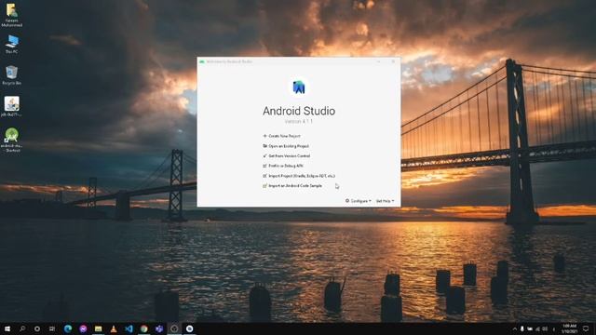596x335 pixels.
Task: Click the last round white taskbar app icon
Action: (190, 328)
